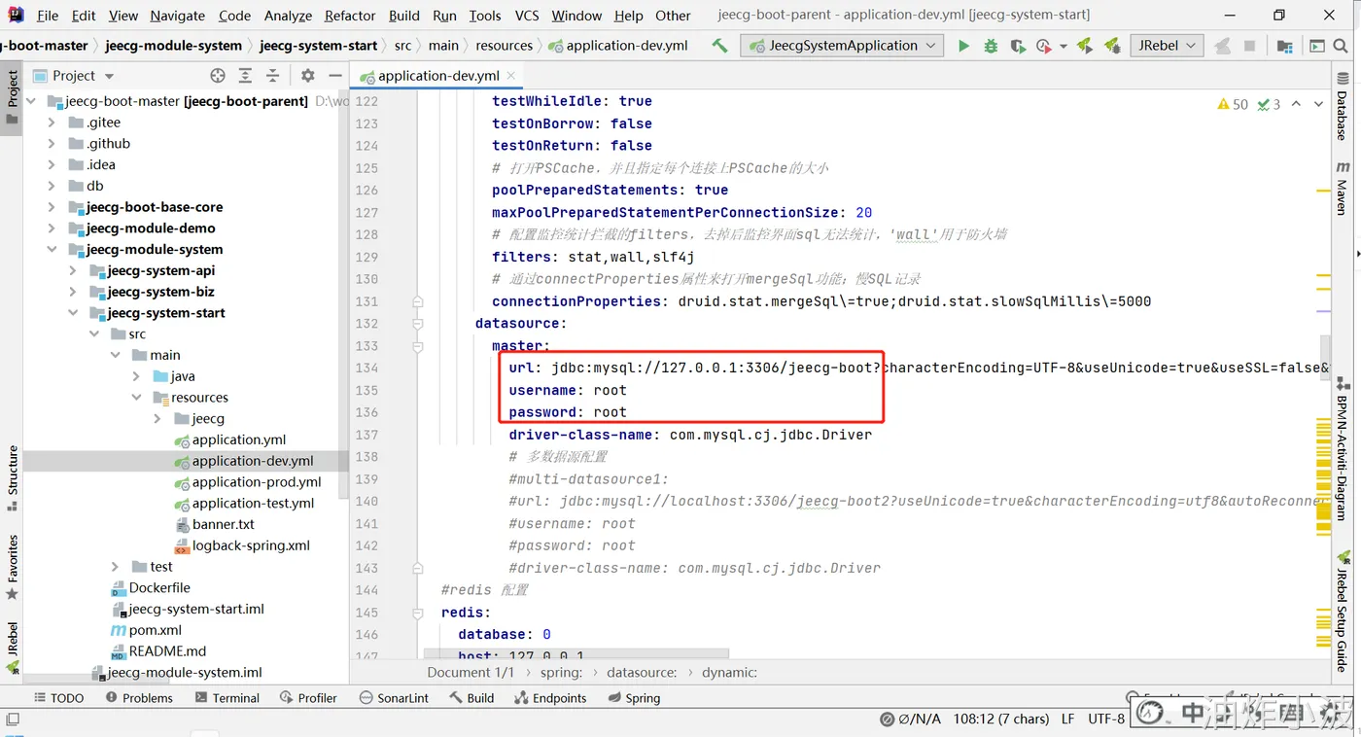Open the JRebel dropdown in toolbar
Image resolution: width=1361 pixels, height=737 pixels.
(1167, 46)
